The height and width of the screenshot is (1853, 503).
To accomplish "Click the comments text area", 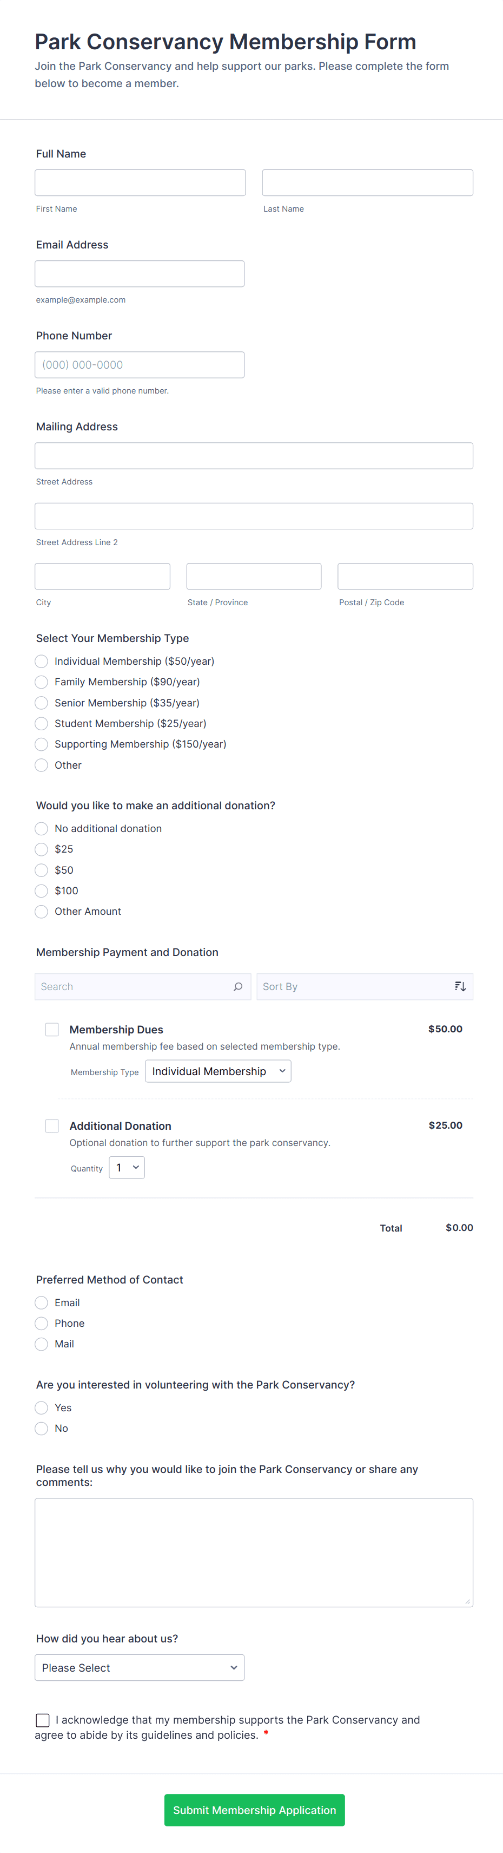I will 254,1551.
